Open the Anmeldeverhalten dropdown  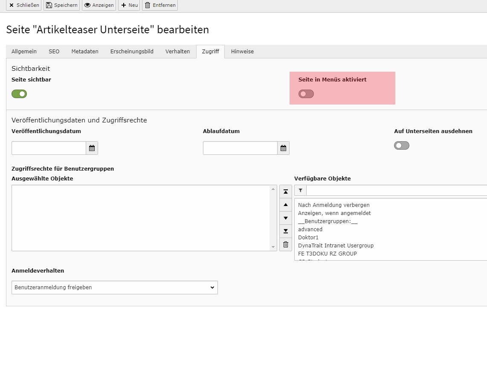pyautogui.click(x=114, y=288)
